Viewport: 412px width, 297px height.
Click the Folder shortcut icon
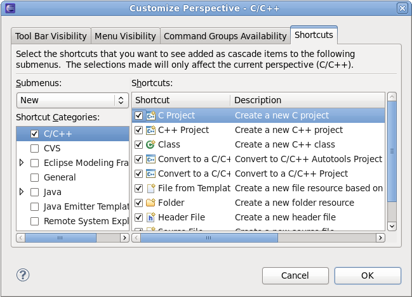click(150, 203)
